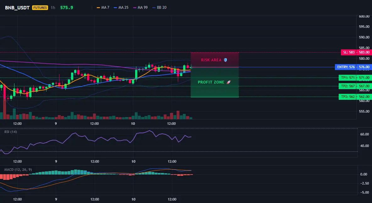Click the SL: 583 stop loss tag
Screen dimensions: 372x203
coord(348,52)
